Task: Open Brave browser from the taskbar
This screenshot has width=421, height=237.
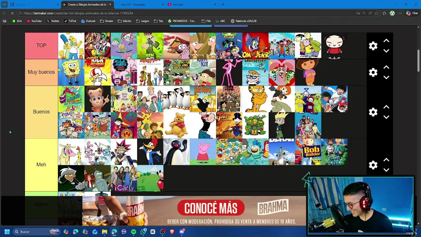Action: point(172,232)
